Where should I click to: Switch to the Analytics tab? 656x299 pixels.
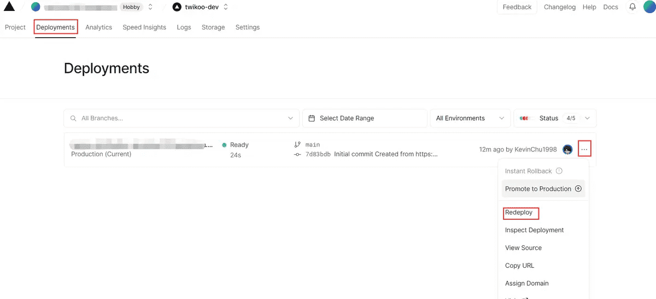coord(98,27)
